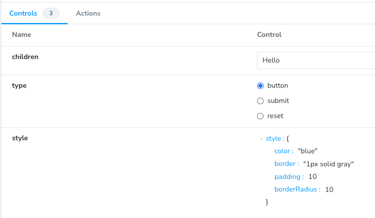
Task: Pick the "reset" type radio option
Action: pos(261,116)
